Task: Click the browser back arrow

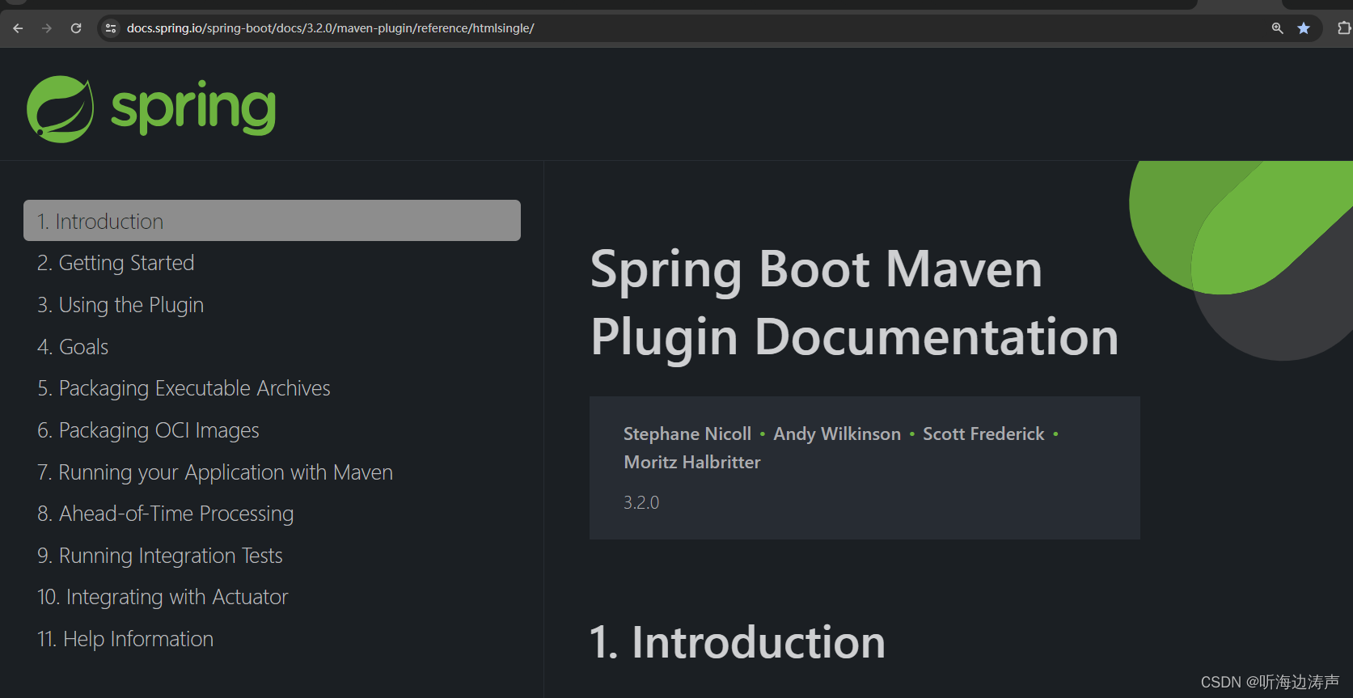Action: 18,28
